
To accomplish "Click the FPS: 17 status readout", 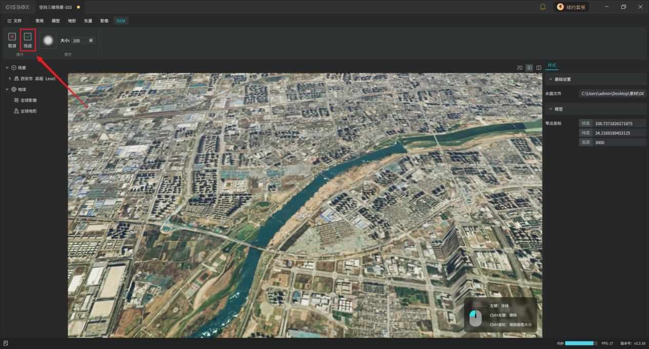I will [x=607, y=343].
